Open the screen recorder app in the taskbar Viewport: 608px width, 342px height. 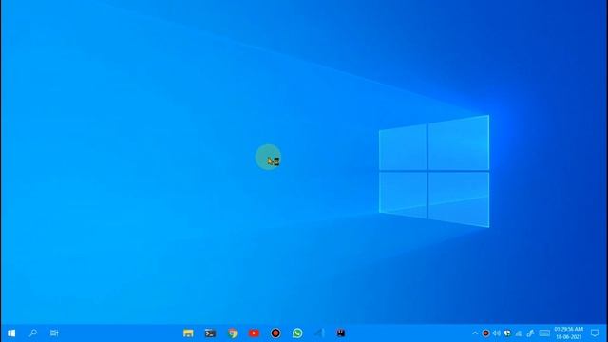pos(275,333)
